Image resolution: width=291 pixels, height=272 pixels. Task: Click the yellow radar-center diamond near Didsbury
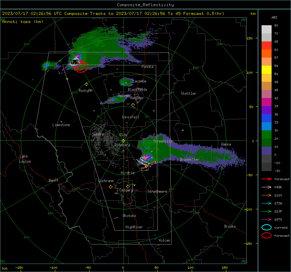[x=123, y=141]
